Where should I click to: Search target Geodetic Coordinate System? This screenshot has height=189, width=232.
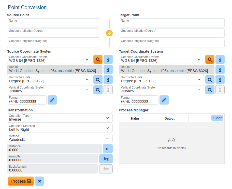click(210, 59)
